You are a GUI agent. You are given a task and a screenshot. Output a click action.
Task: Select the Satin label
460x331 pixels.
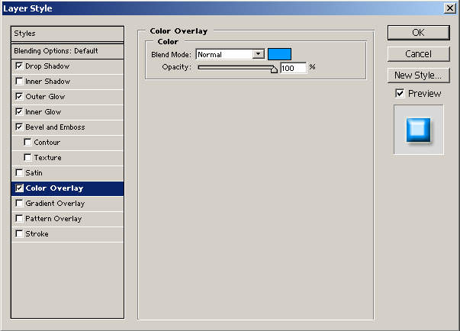tap(34, 173)
